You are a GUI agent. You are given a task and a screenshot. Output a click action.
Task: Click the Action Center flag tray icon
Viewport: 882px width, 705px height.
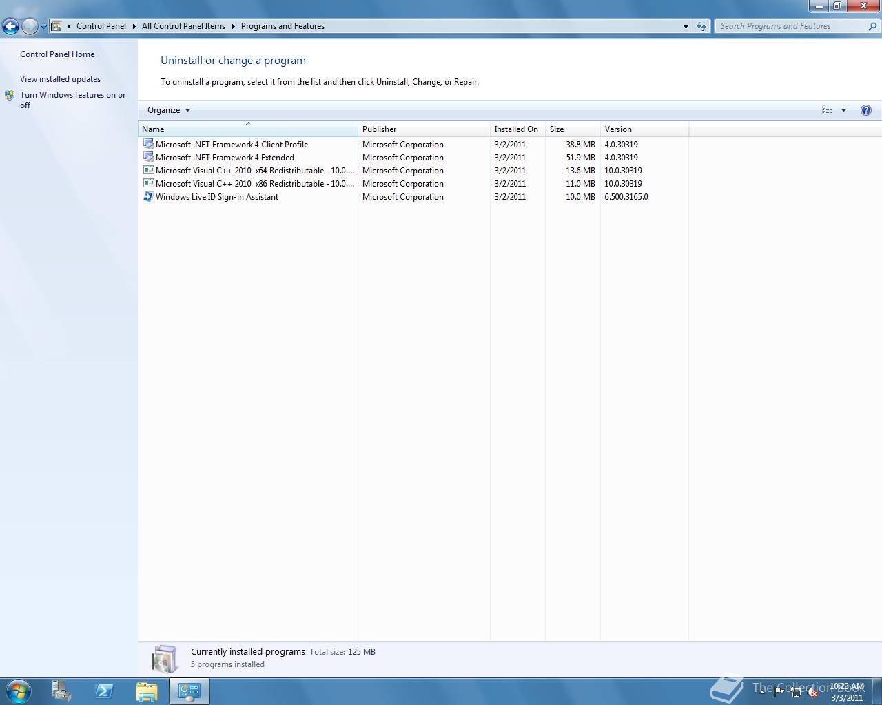[779, 693]
